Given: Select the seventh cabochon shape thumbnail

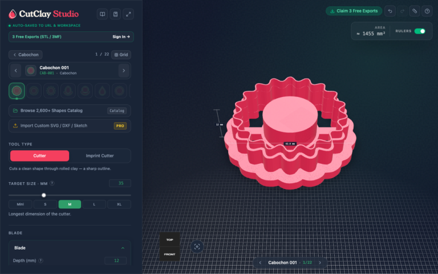Looking at the screenshot, I should (119, 91).
